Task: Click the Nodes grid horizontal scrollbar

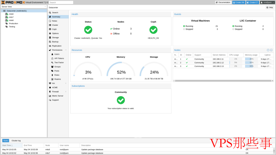Action: pyautogui.click(x=223, y=81)
